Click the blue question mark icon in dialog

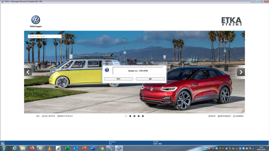click(x=107, y=70)
